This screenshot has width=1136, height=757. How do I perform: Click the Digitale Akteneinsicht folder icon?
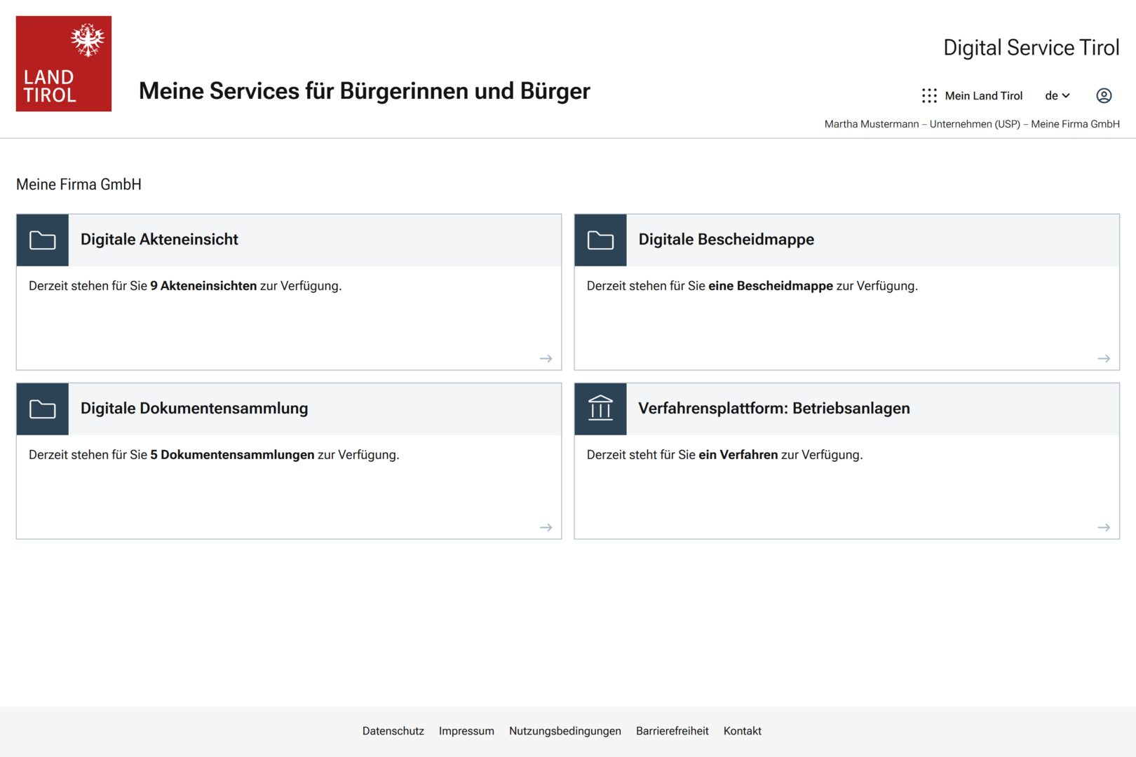point(43,240)
